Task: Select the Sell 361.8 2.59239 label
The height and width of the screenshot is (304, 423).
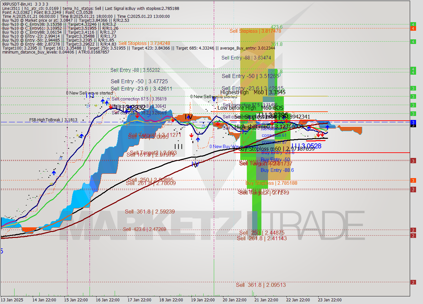Action: (150, 211)
